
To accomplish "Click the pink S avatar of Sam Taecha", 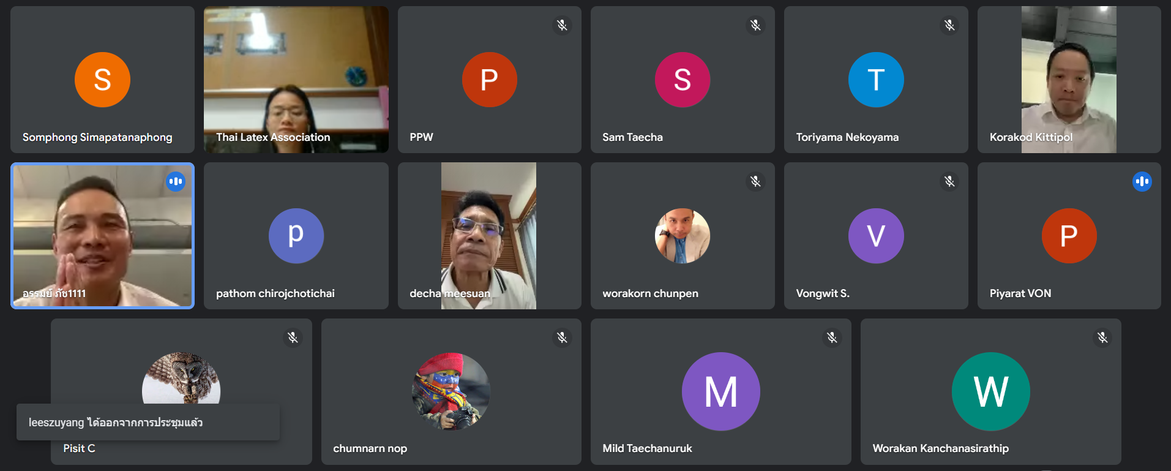I will point(683,80).
